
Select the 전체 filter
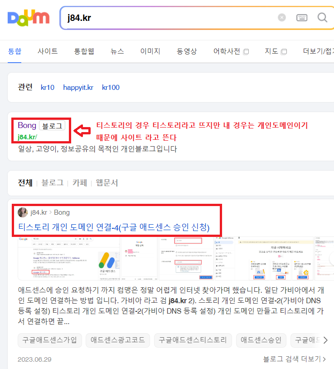[25, 183]
